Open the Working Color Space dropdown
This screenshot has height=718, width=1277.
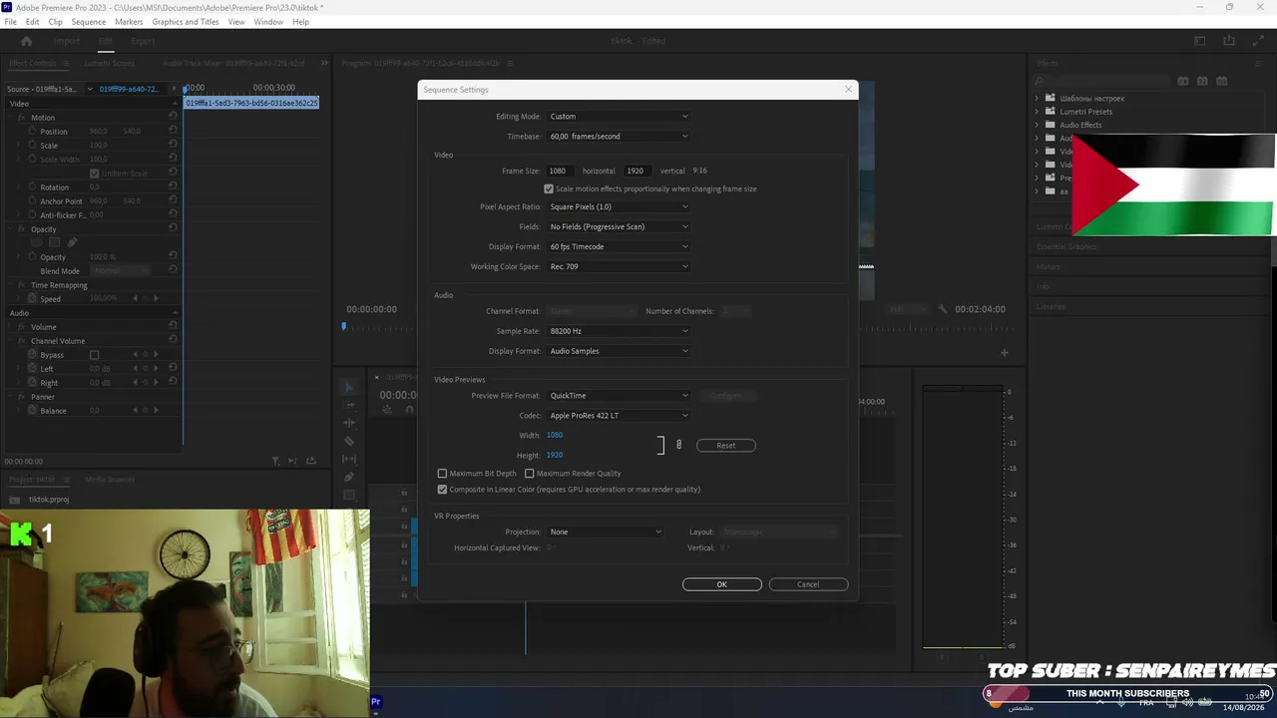pyautogui.click(x=619, y=266)
